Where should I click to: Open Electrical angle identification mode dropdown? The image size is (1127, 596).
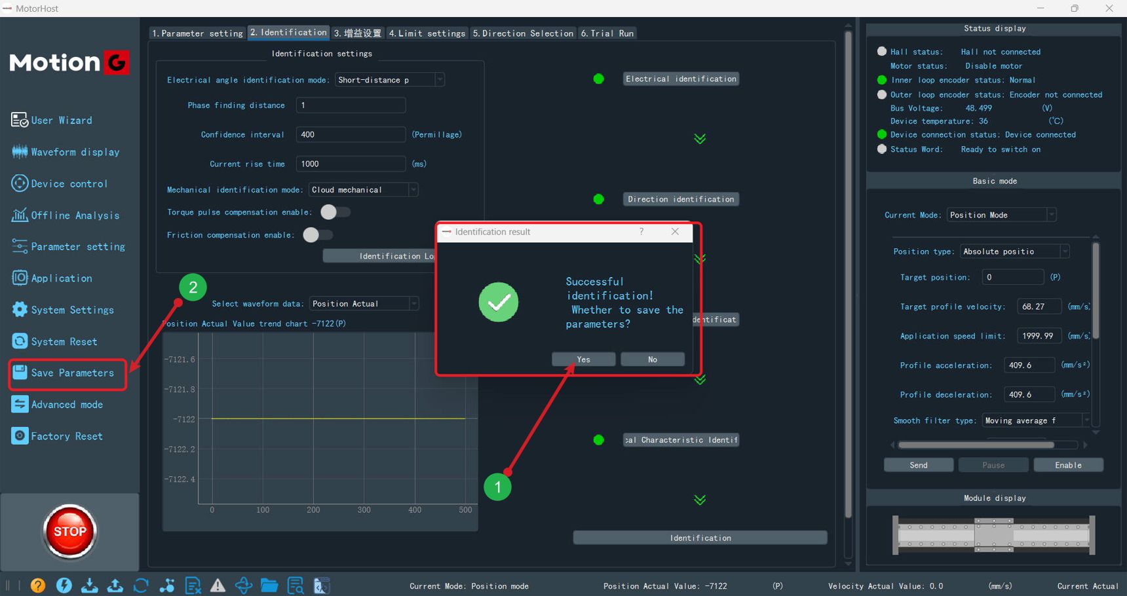point(390,80)
